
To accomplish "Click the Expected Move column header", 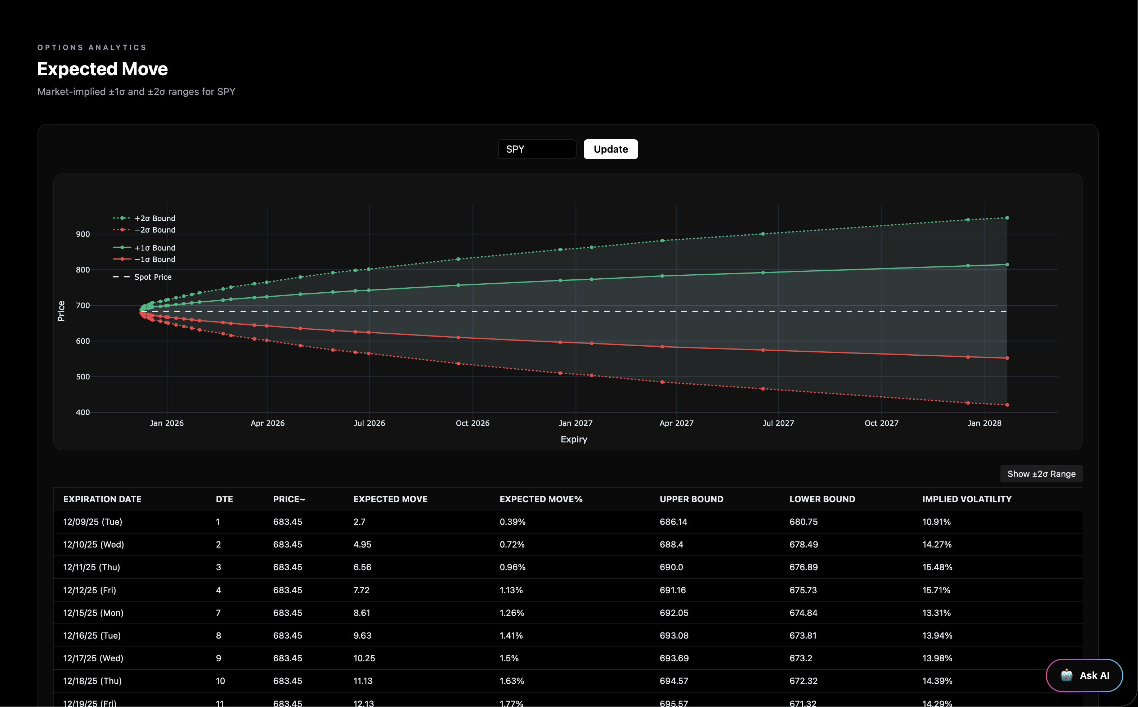I will pos(390,499).
